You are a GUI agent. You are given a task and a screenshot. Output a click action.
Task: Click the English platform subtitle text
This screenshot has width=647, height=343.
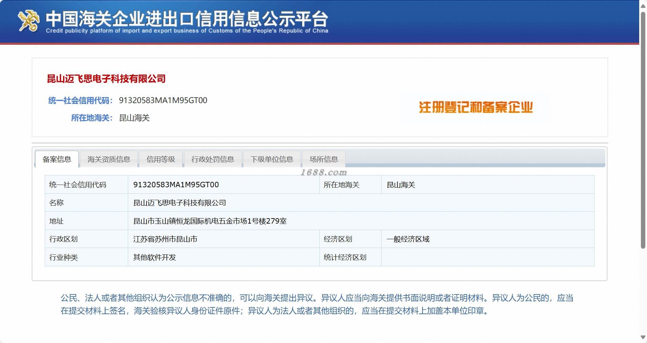[x=187, y=31]
